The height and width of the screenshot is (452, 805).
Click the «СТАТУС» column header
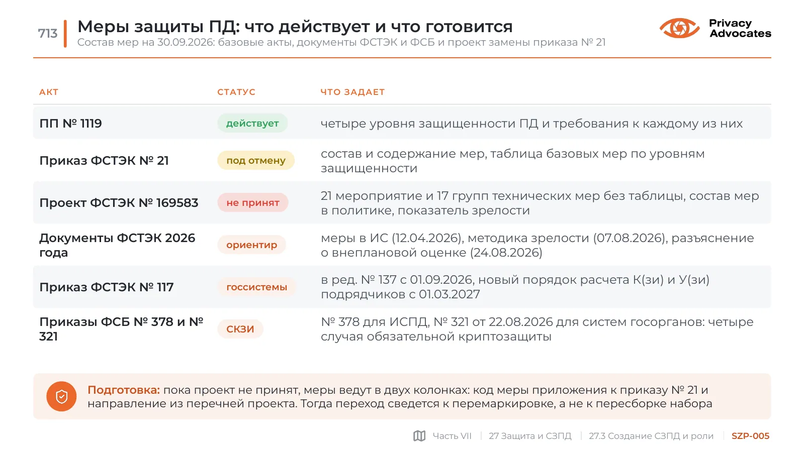[236, 92]
